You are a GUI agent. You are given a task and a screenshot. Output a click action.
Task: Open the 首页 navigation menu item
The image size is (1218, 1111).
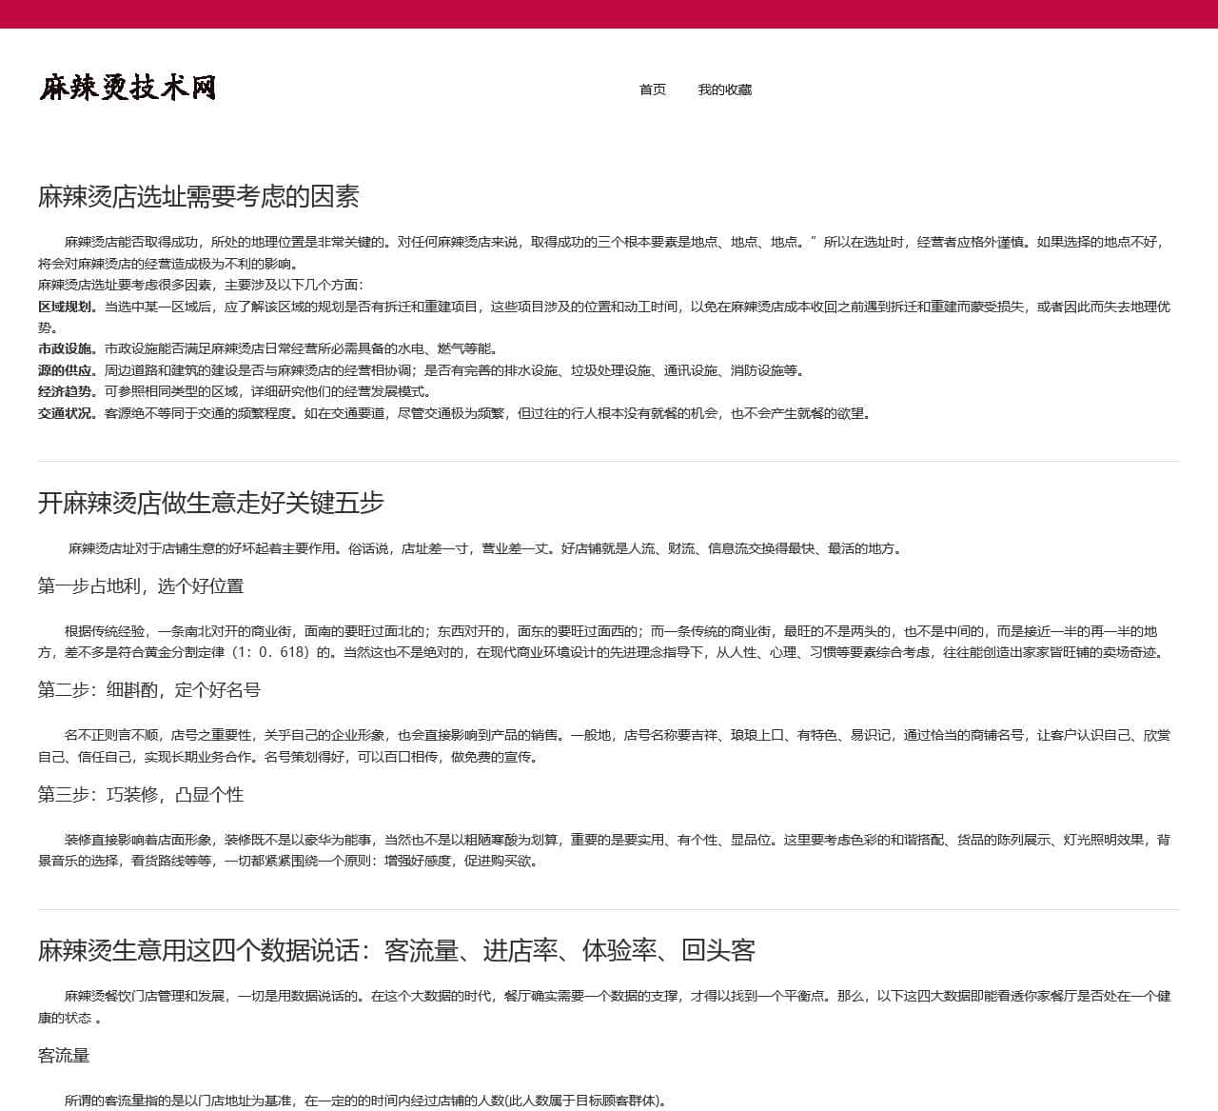[x=652, y=89]
